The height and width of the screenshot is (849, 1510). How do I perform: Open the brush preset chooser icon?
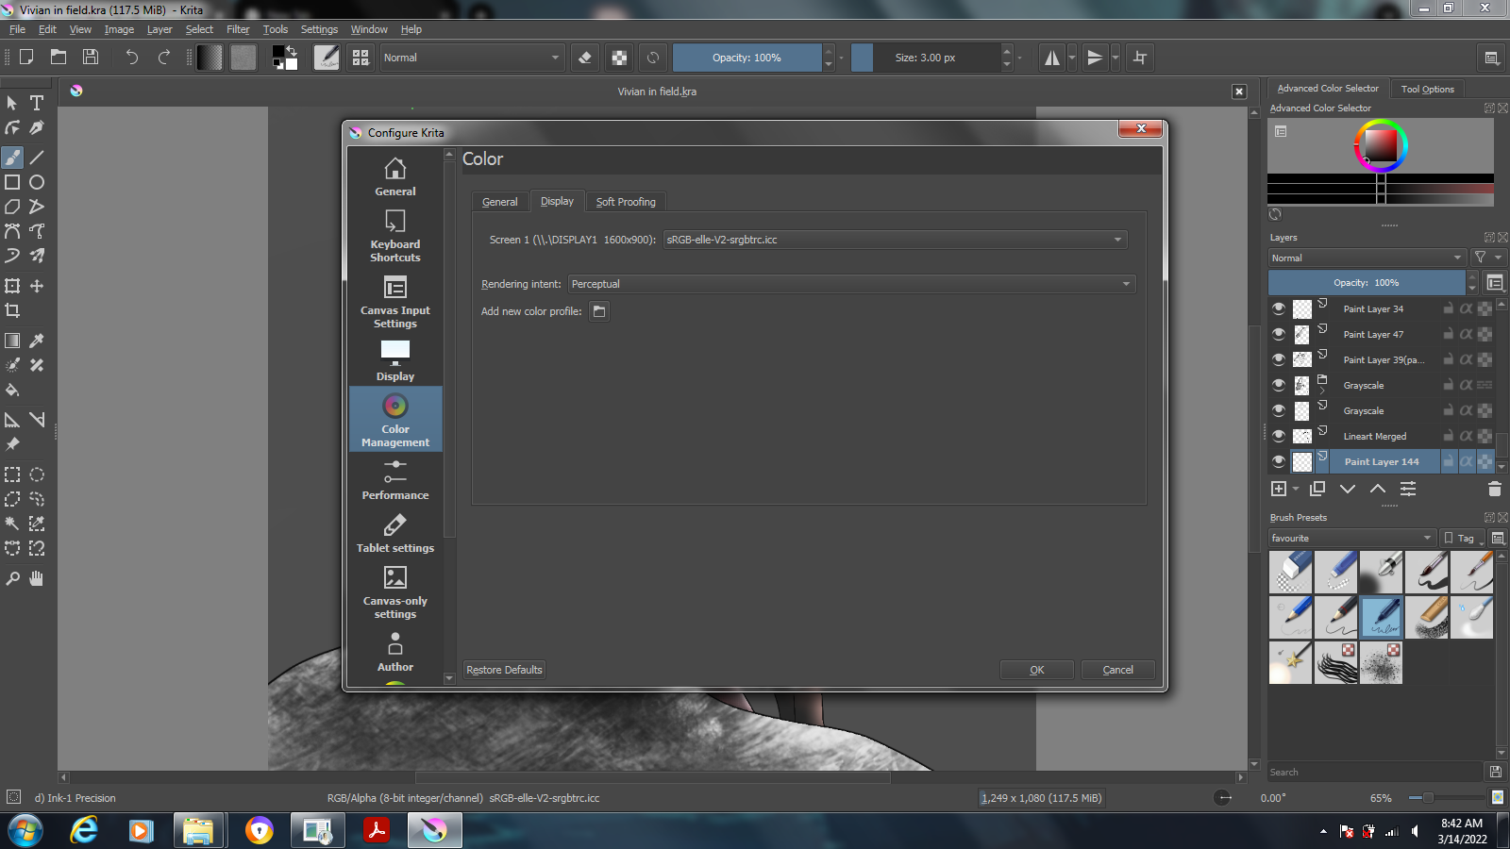[361, 58]
